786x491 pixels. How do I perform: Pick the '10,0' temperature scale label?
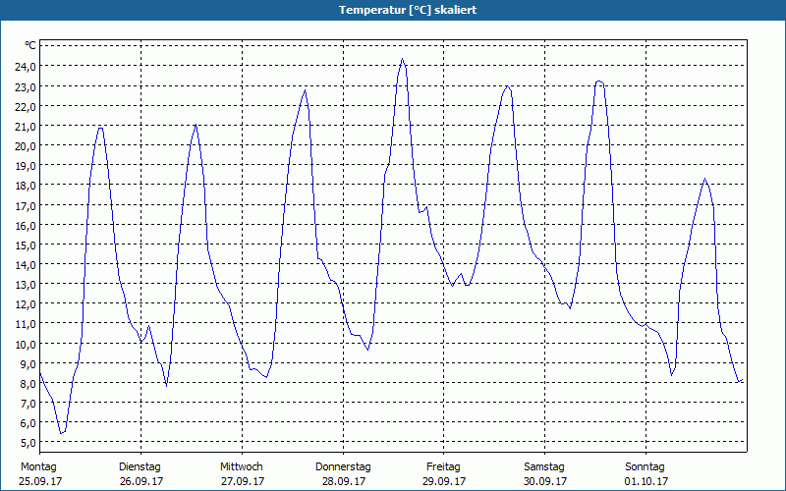point(25,344)
